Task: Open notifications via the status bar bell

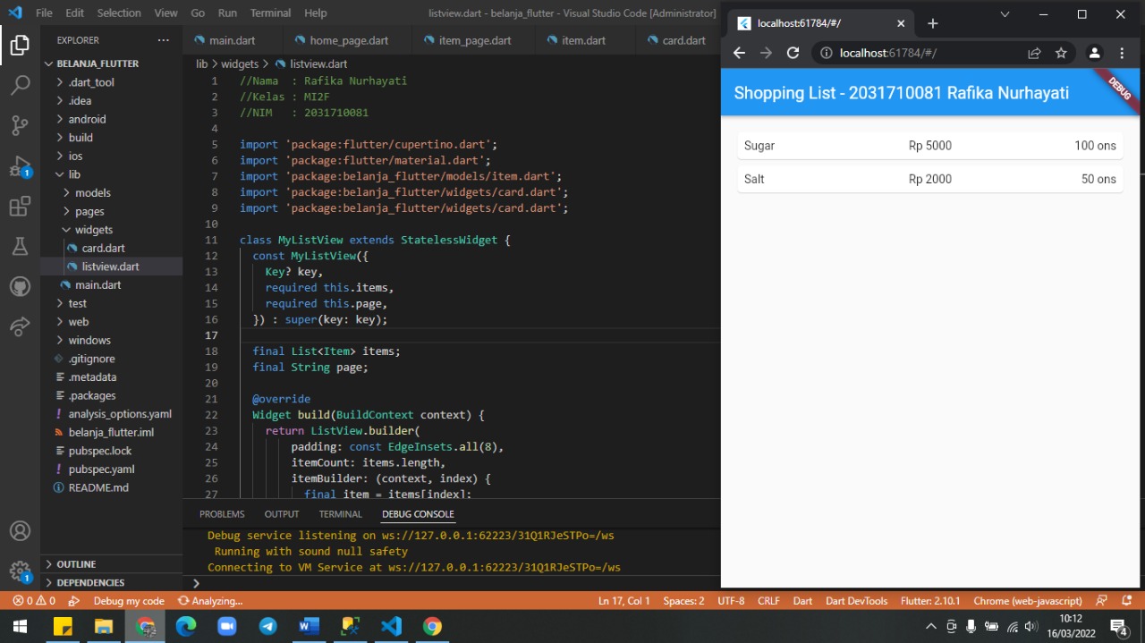Action: point(1125,600)
